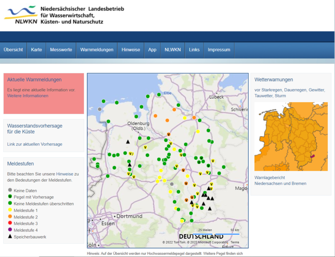Click the orange weather warning map thumbnail

pos(291,136)
